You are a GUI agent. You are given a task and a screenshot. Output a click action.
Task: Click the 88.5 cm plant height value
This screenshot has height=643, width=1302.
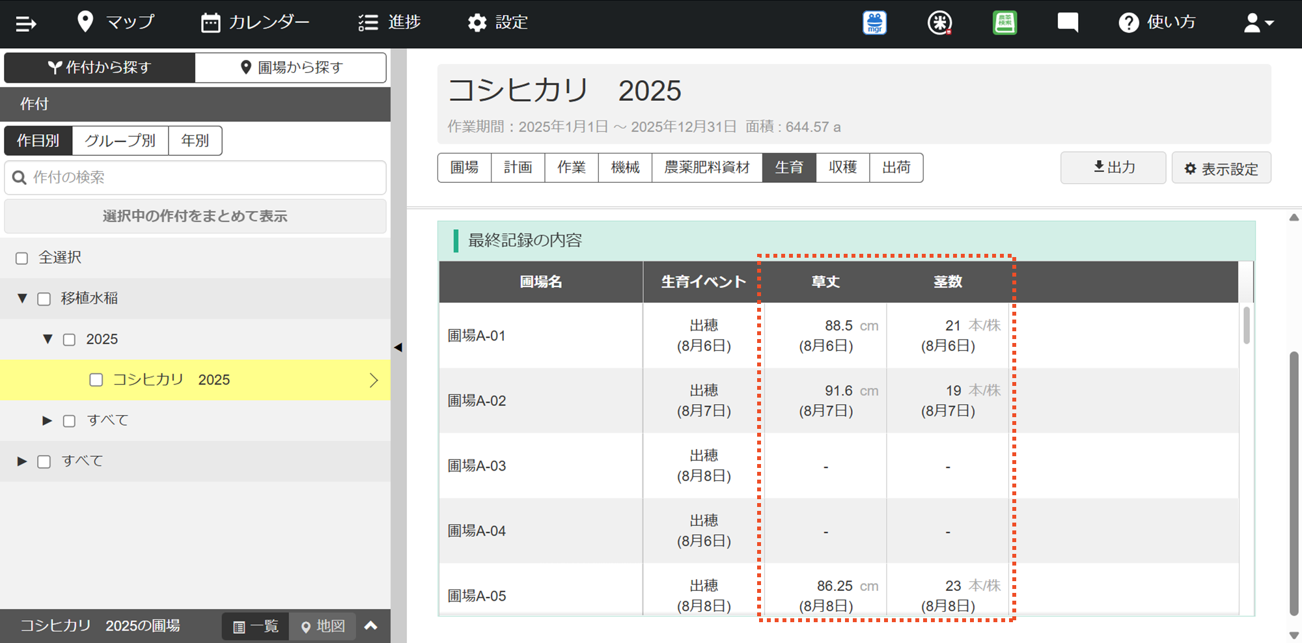852,325
